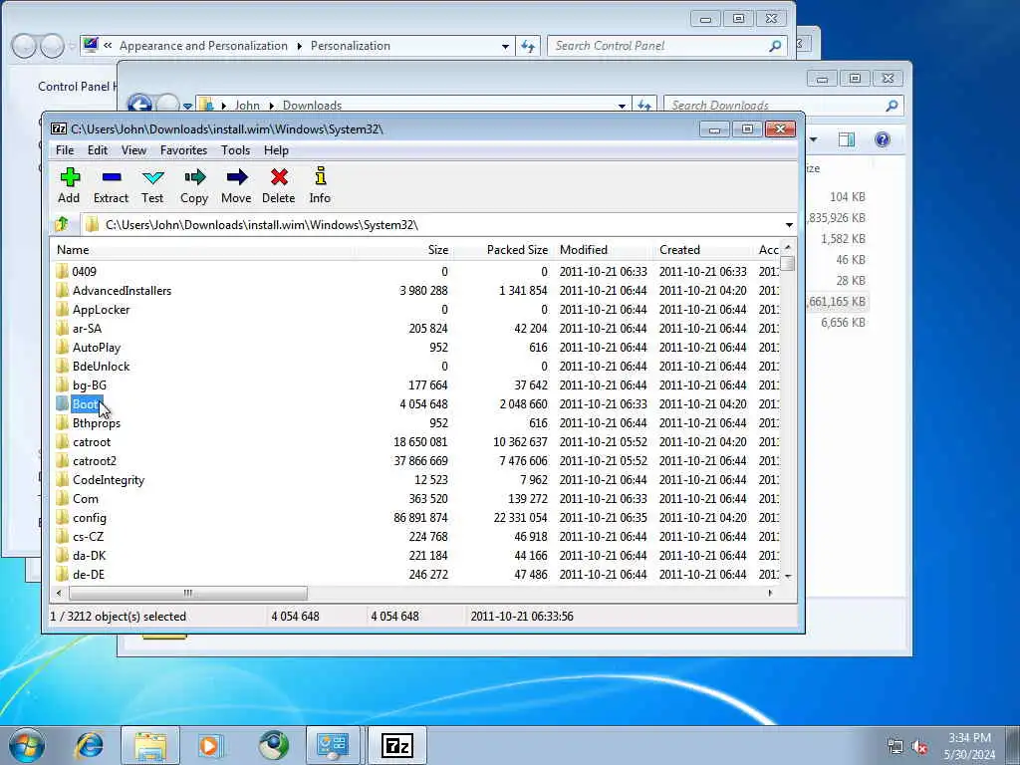Click the horizontal scrollbar thumb in 7-Zip

tap(188, 593)
